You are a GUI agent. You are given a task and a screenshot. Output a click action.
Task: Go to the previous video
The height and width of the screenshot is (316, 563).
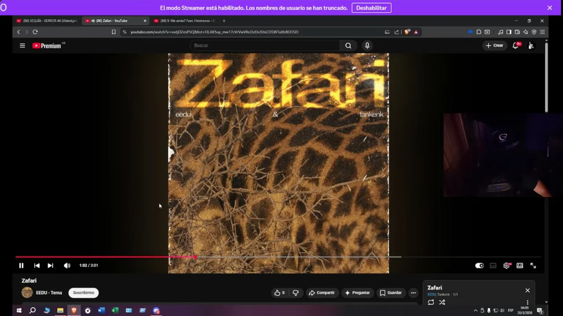[x=37, y=266]
